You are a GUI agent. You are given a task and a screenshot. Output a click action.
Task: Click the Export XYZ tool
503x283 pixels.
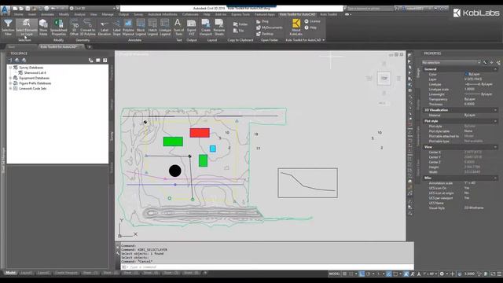192,28
